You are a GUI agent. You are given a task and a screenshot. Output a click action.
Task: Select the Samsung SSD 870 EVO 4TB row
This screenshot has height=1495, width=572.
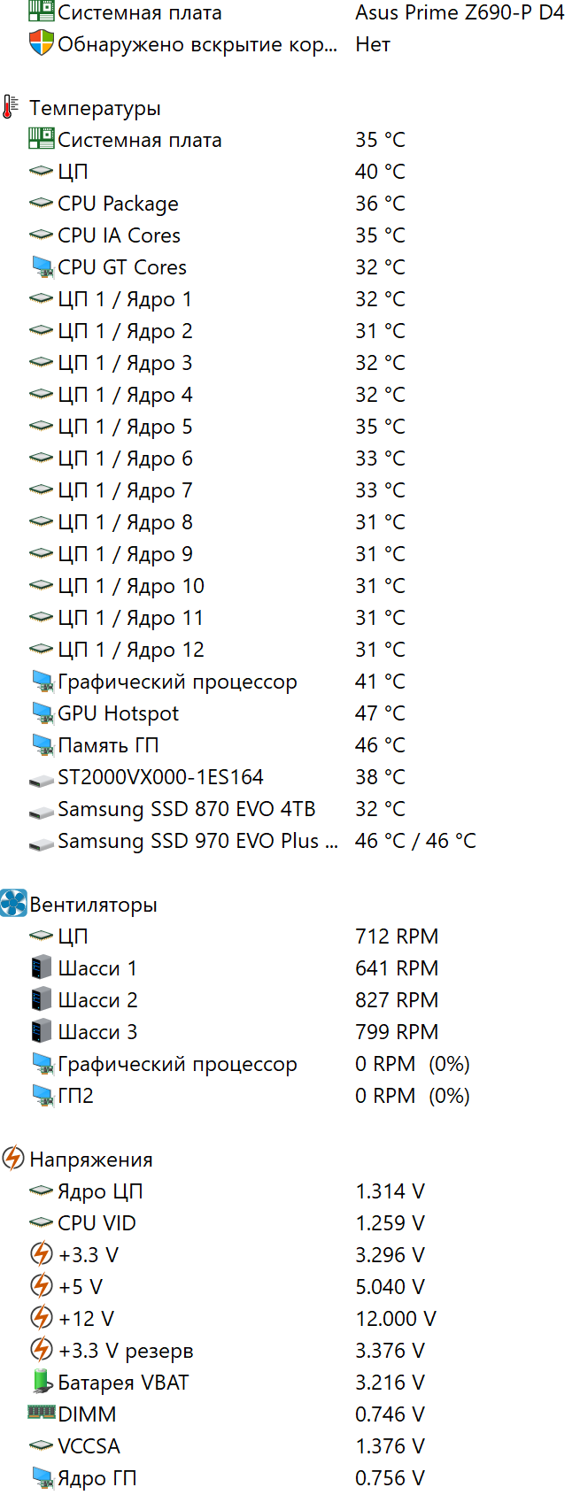tap(186, 809)
